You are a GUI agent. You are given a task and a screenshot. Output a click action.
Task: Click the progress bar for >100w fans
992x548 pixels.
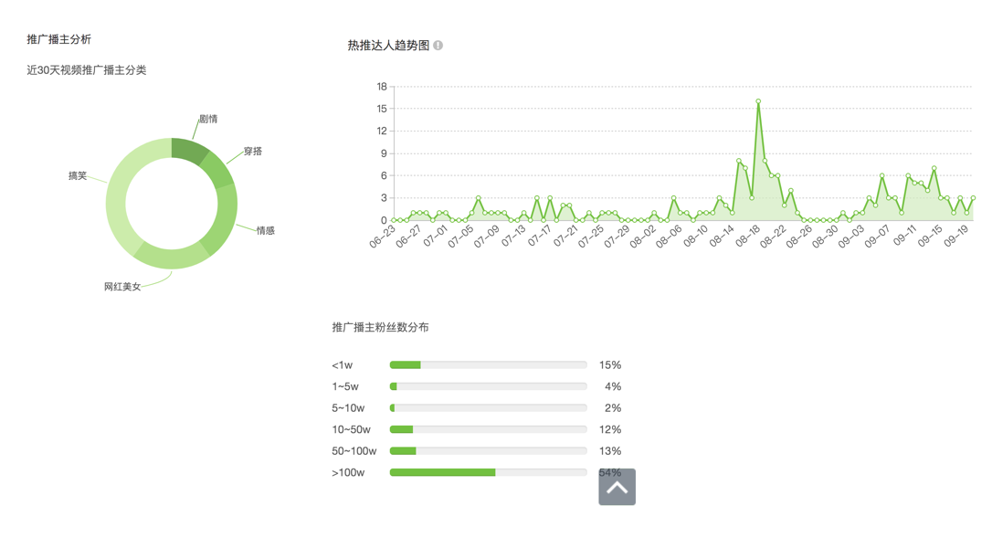pos(488,472)
